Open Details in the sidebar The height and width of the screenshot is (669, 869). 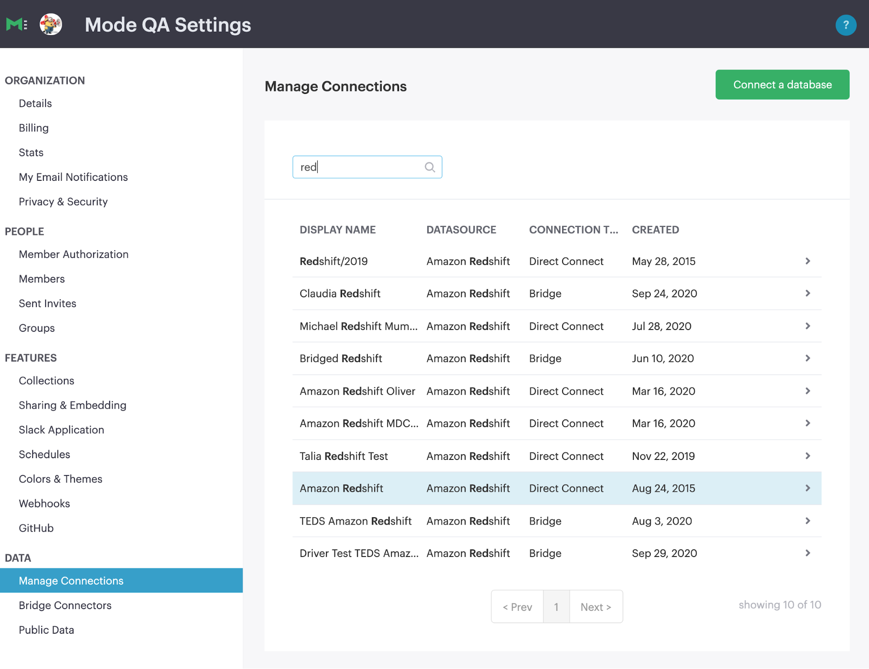(x=35, y=103)
